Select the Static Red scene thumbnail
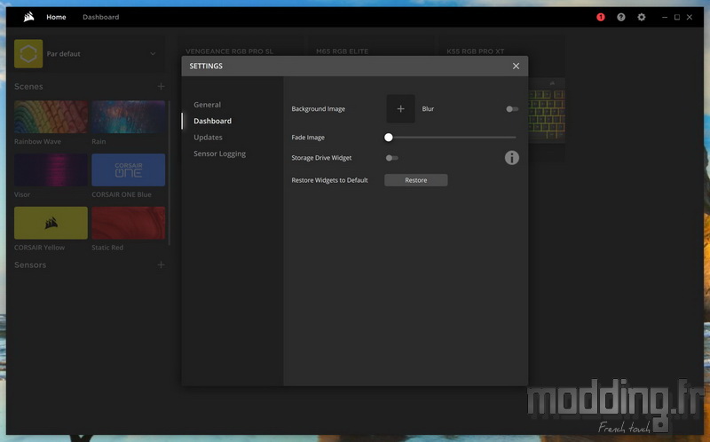Viewport: 710px width, 442px height. coord(128,223)
